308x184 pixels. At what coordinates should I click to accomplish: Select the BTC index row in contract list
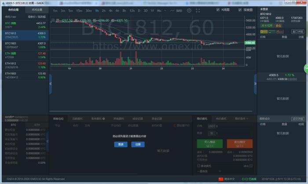pyautogui.click(x=25, y=25)
